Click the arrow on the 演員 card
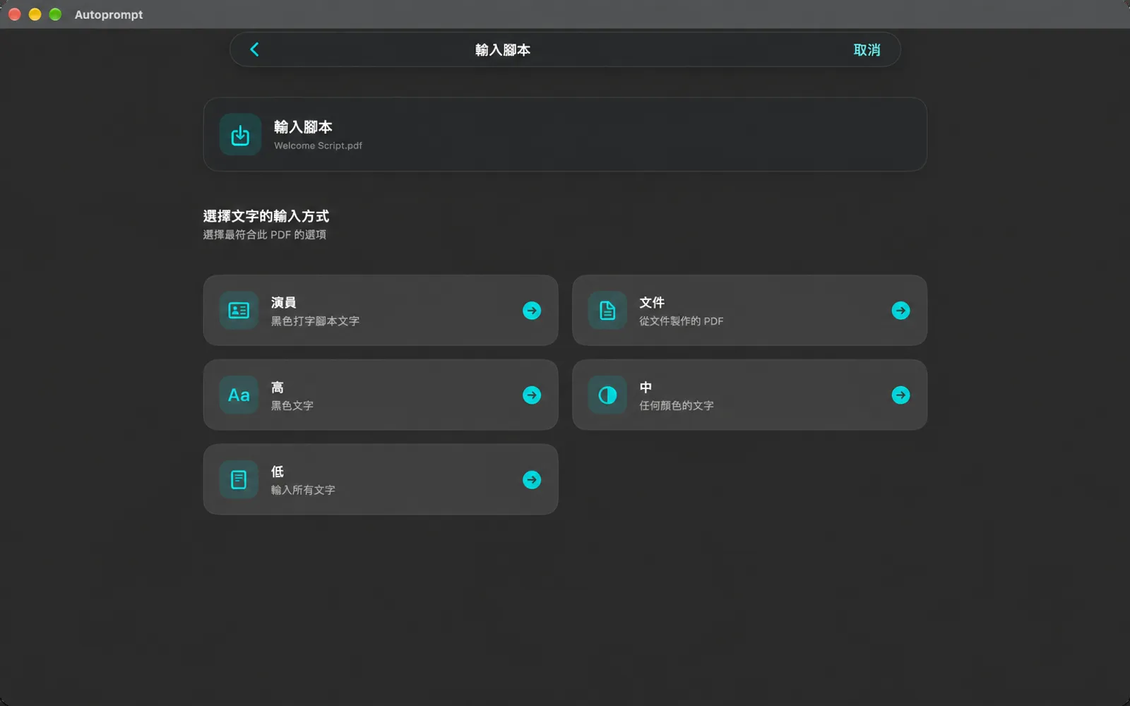 (x=532, y=311)
